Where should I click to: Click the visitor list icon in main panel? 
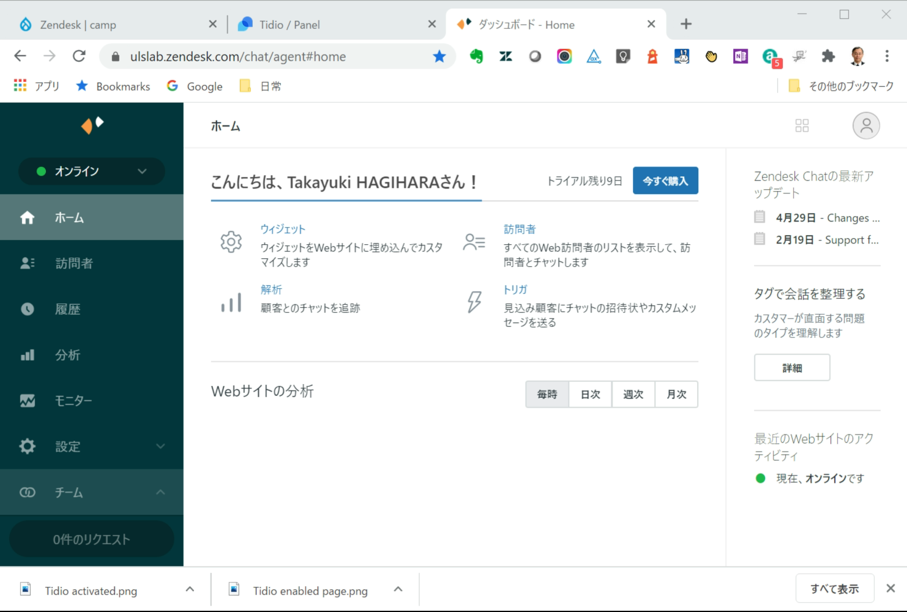click(474, 242)
